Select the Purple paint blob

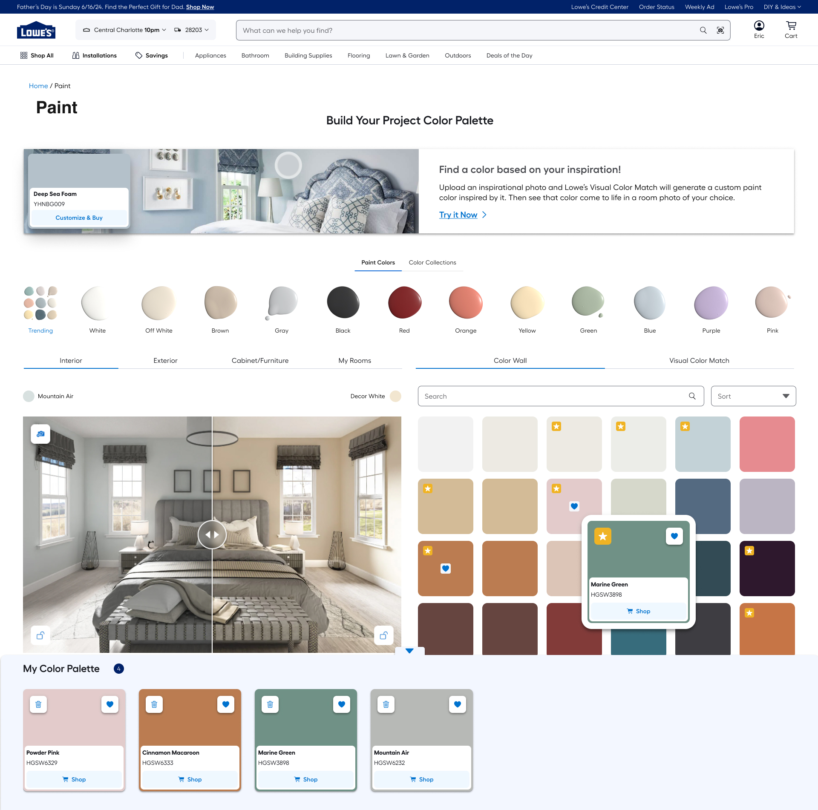click(x=711, y=303)
